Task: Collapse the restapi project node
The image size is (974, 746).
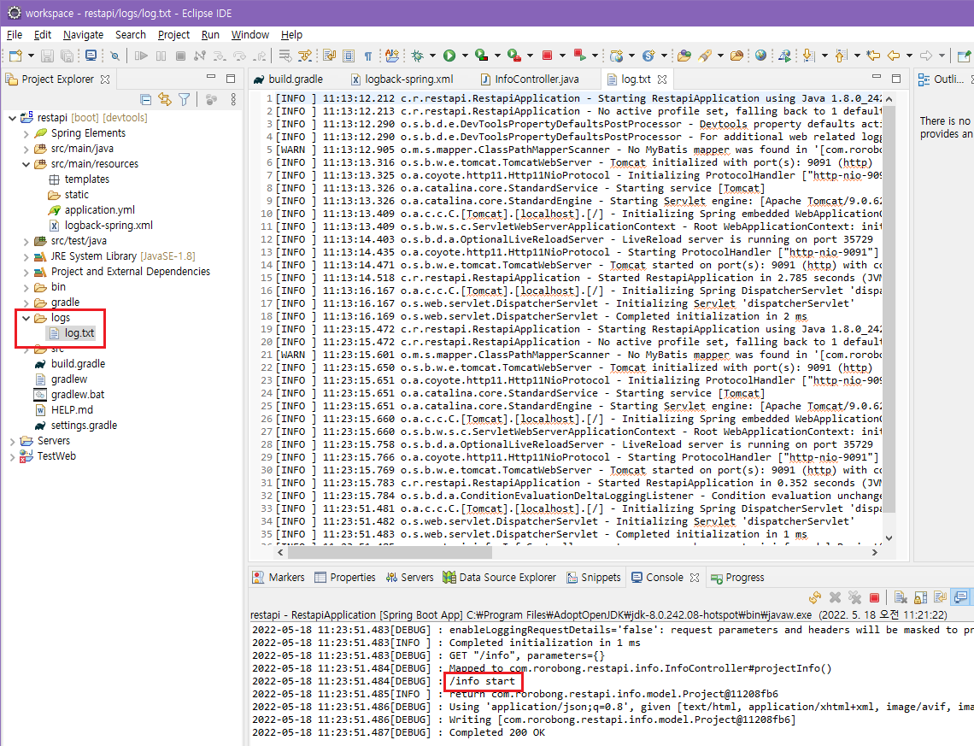Action: pyautogui.click(x=13, y=117)
